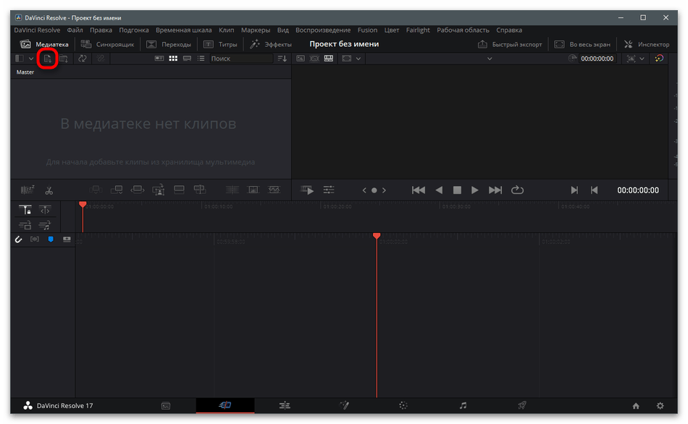Click the Place on Top edit icon
Viewport: 688px width, 424px height.
(x=179, y=190)
